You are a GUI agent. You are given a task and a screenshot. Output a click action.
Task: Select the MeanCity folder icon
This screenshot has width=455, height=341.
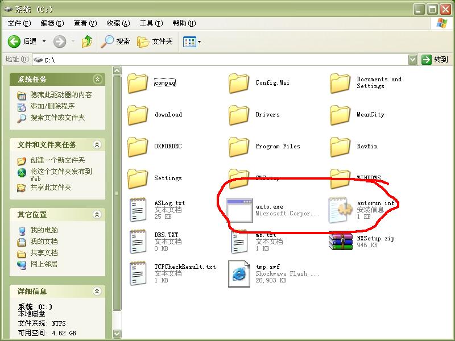(340, 115)
